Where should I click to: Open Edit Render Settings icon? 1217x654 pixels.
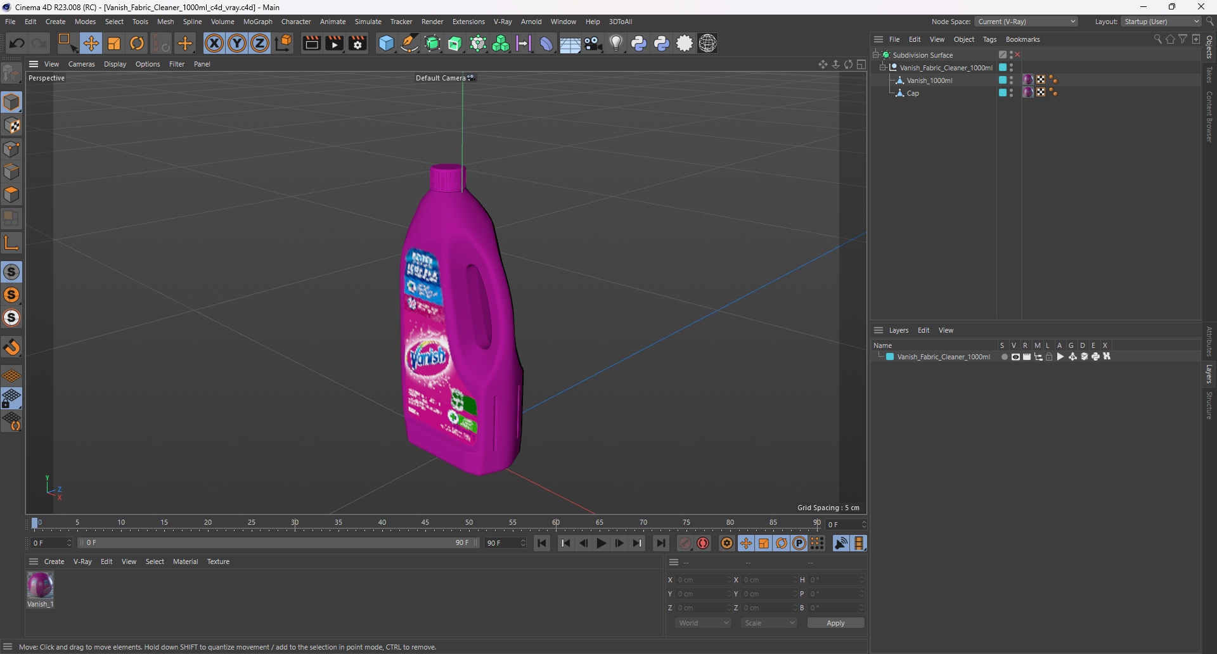coord(357,43)
